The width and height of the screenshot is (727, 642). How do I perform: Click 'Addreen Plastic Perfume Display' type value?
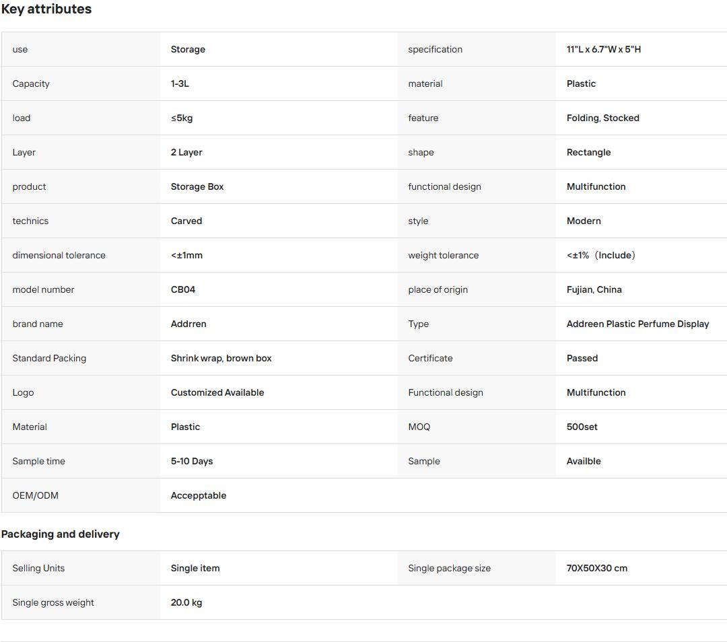pos(637,324)
